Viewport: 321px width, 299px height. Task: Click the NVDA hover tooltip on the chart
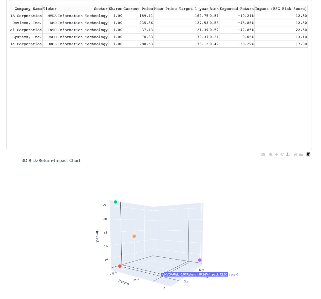pos(194,274)
